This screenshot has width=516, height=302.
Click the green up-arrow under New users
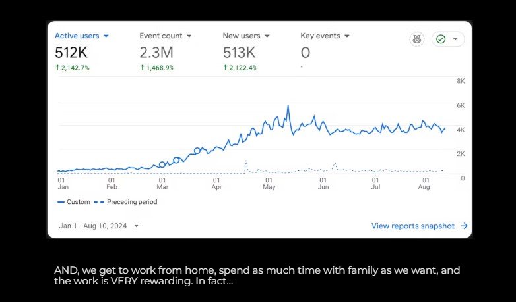[x=225, y=68]
